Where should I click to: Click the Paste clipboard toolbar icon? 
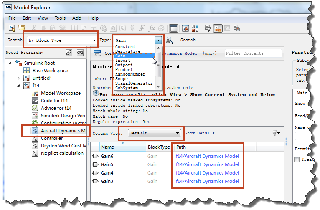(53, 28)
